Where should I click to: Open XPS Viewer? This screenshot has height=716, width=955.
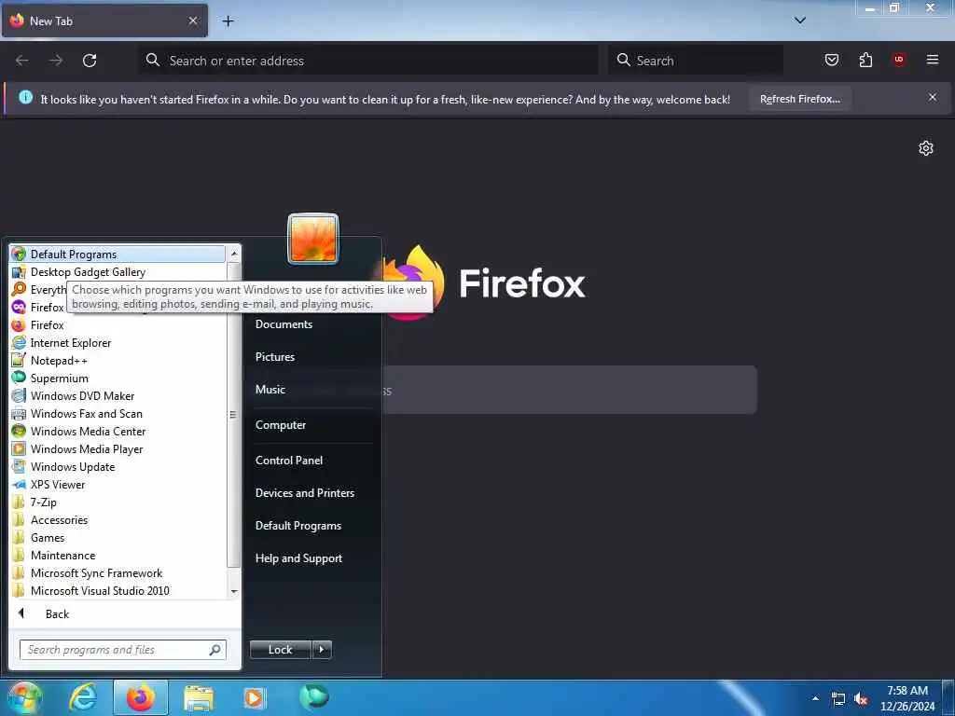[118, 484]
